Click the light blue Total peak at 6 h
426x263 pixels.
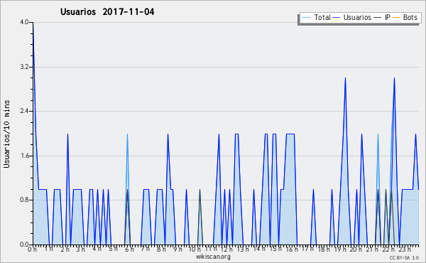127,134
